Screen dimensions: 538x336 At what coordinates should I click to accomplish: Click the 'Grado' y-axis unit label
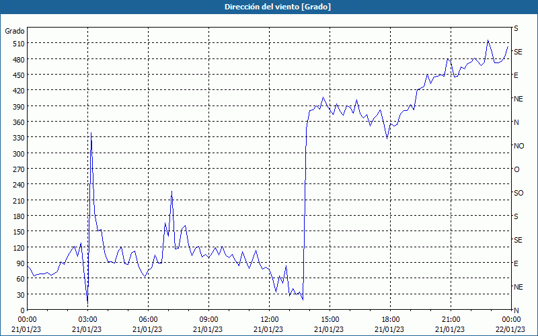point(15,31)
